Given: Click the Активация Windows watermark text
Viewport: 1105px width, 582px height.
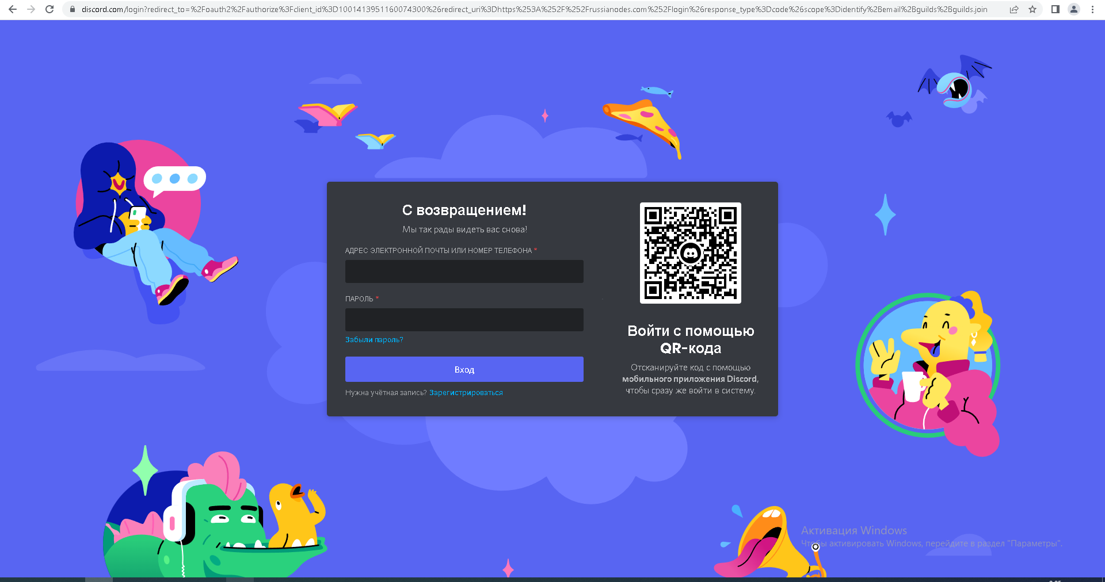Looking at the screenshot, I should (854, 530).
